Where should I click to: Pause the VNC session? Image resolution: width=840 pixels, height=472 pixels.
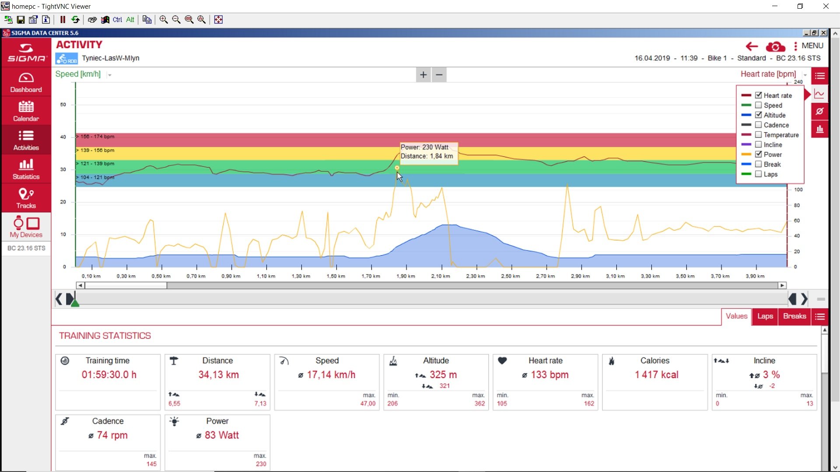click(63, 20)
